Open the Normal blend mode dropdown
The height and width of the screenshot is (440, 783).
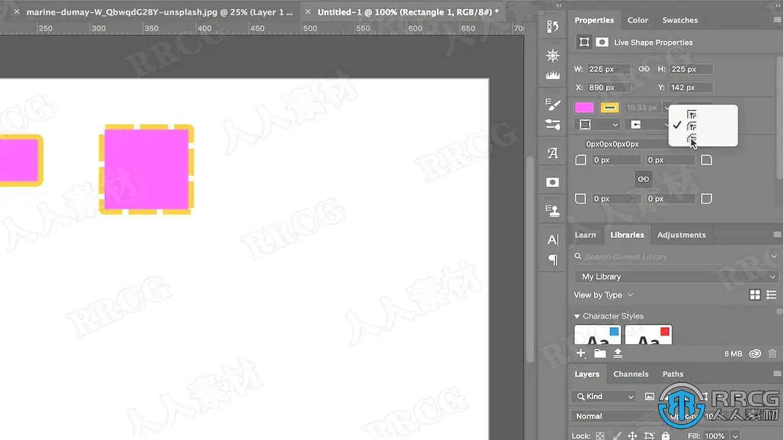(x=615, y=416)
